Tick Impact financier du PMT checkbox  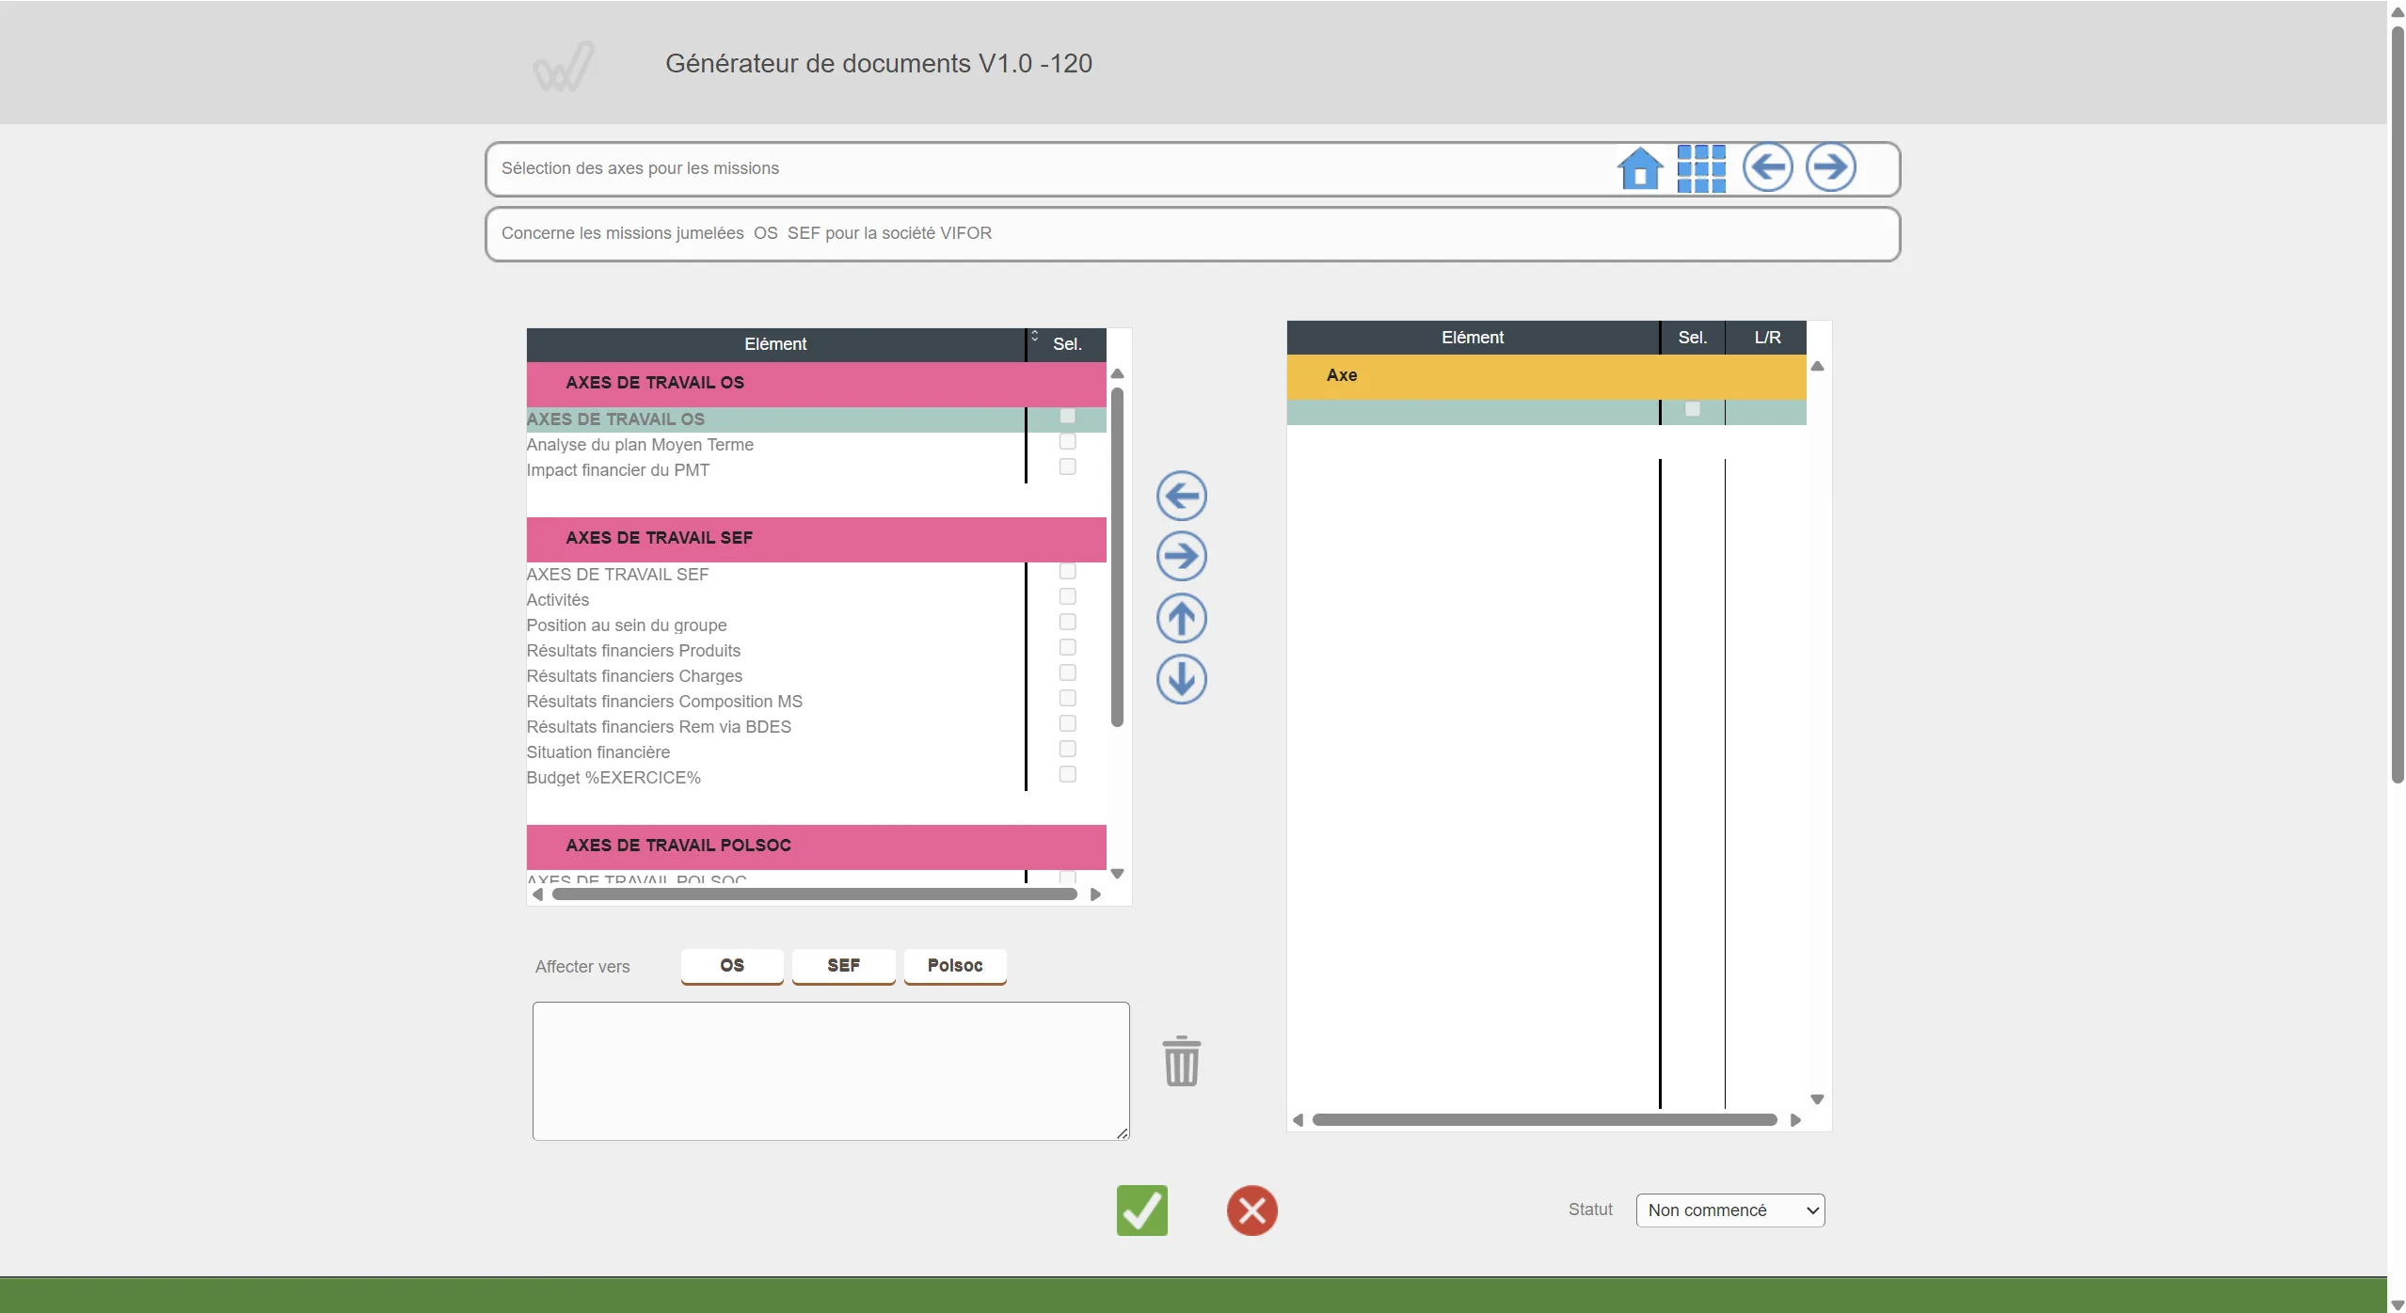click(x=1067, y=467)
